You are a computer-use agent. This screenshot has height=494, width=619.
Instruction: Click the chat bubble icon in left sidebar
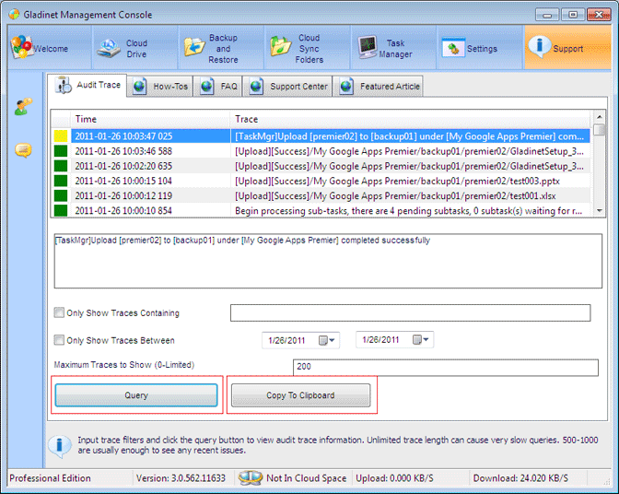coord(23,150)
